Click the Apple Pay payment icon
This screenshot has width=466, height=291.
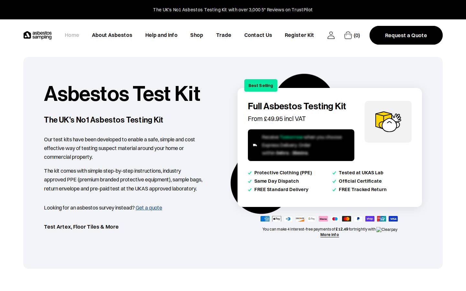pos(277,219)
